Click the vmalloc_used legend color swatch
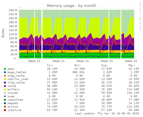This screenshot has height=117, width=143. click(5, 79)
